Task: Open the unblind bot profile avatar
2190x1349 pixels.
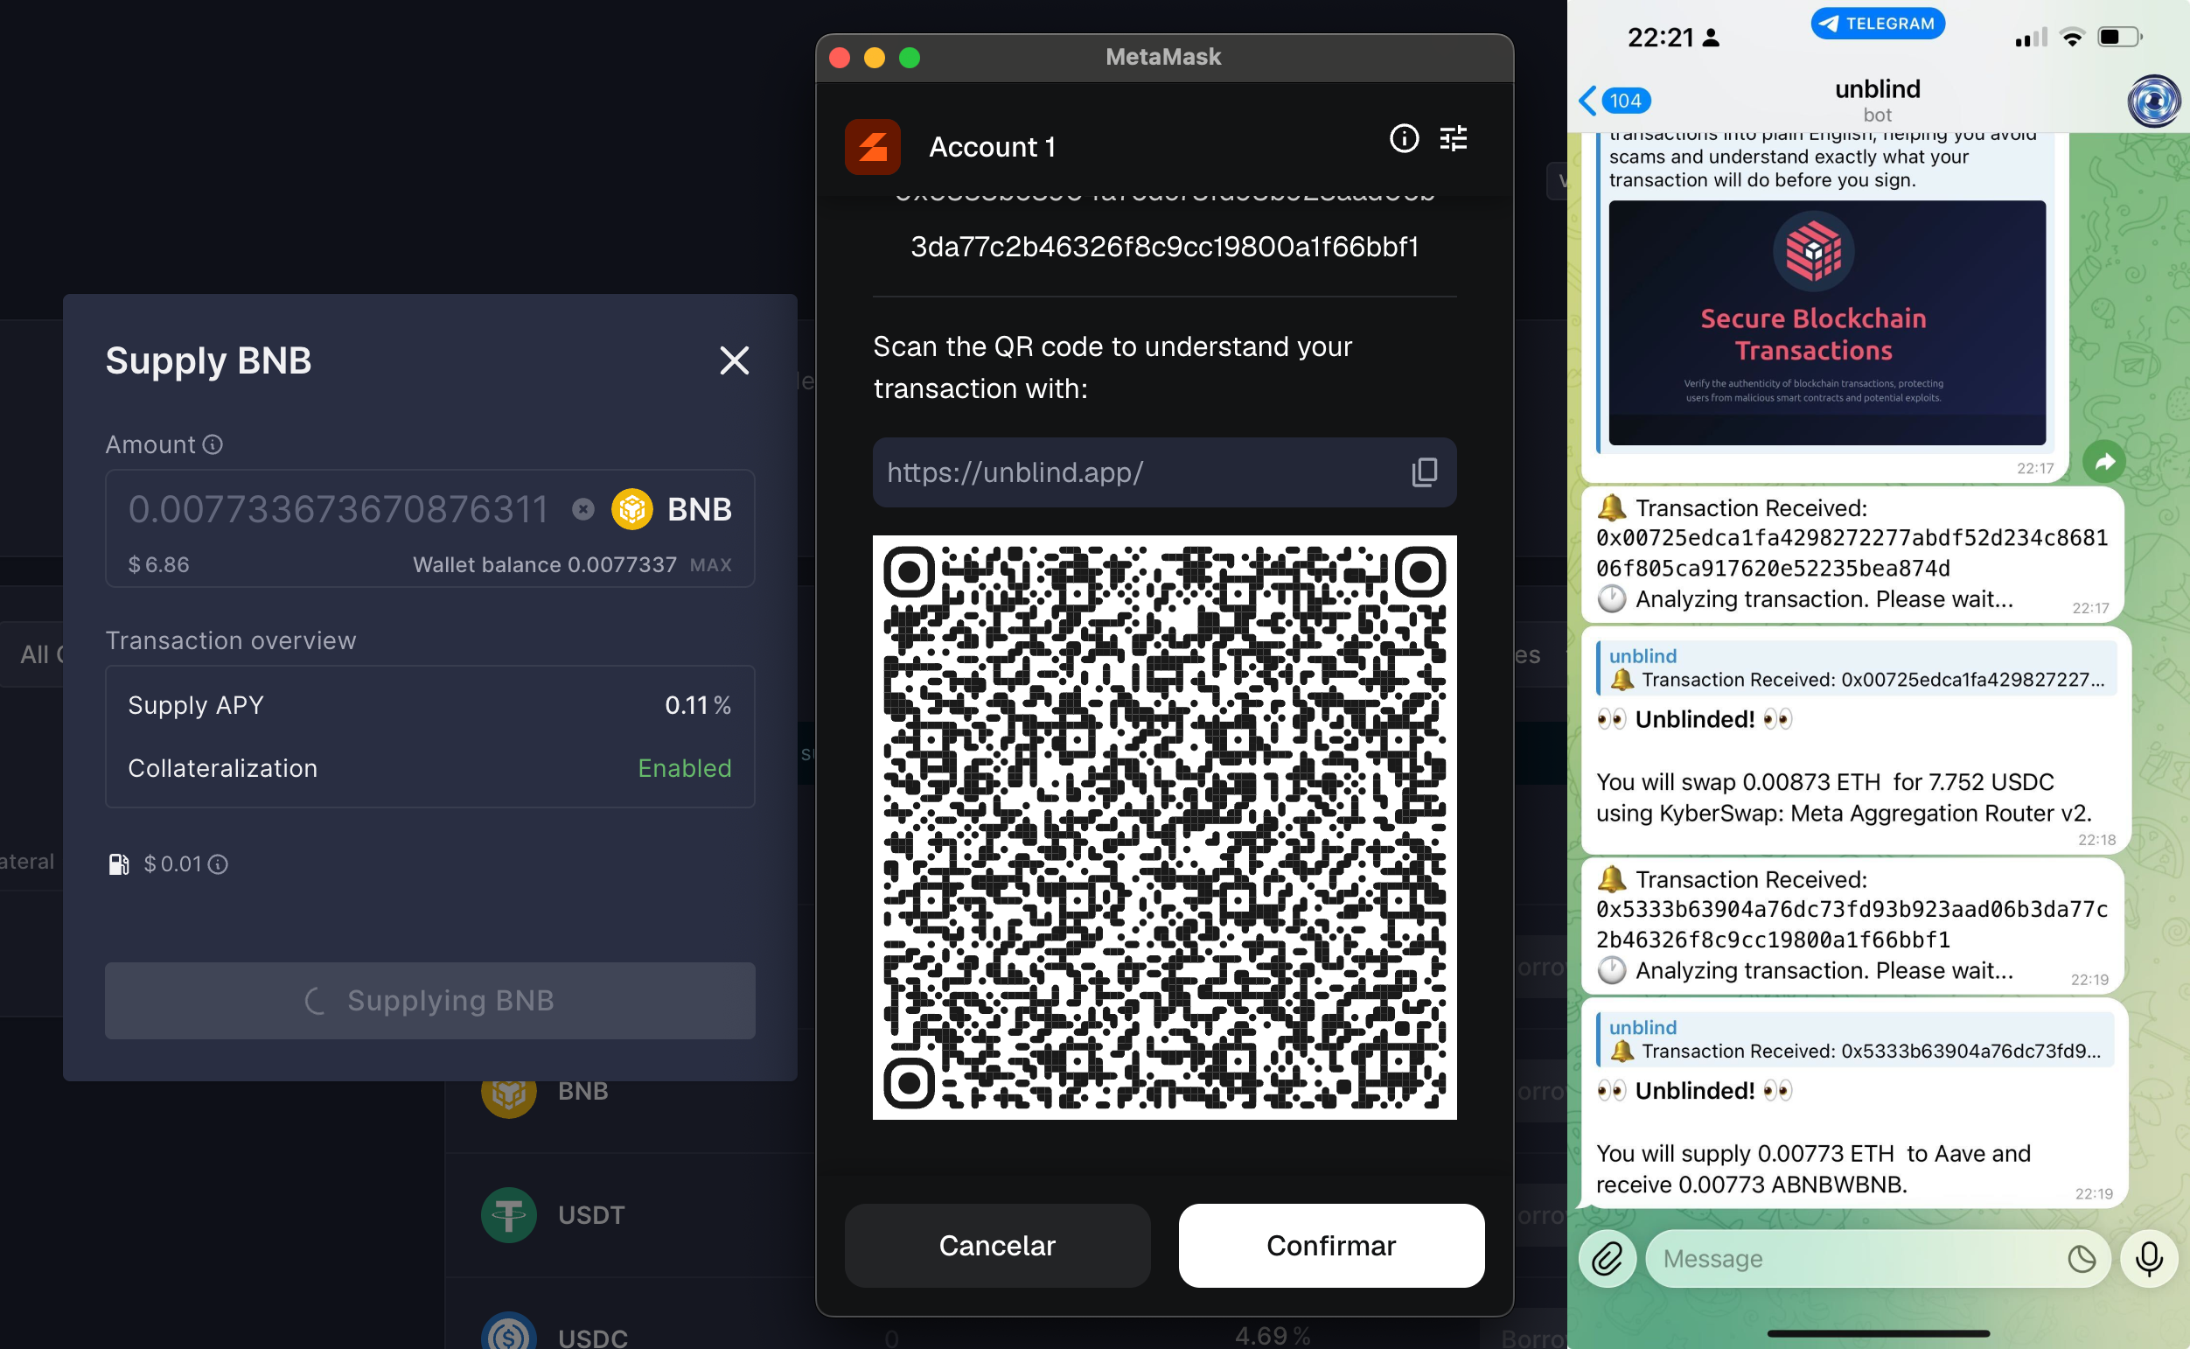Action: point(2152,100)
